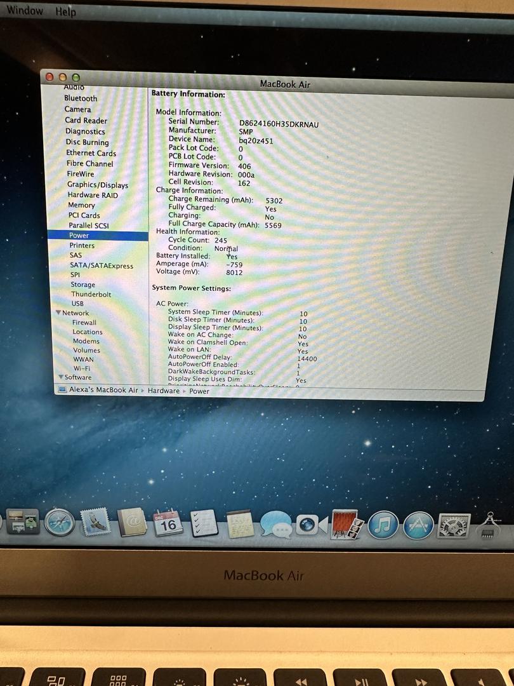Select Bluetooth in the sidebar
This screenshot has height=686, width=514.
pyautogui.click(x=81, y=98)
